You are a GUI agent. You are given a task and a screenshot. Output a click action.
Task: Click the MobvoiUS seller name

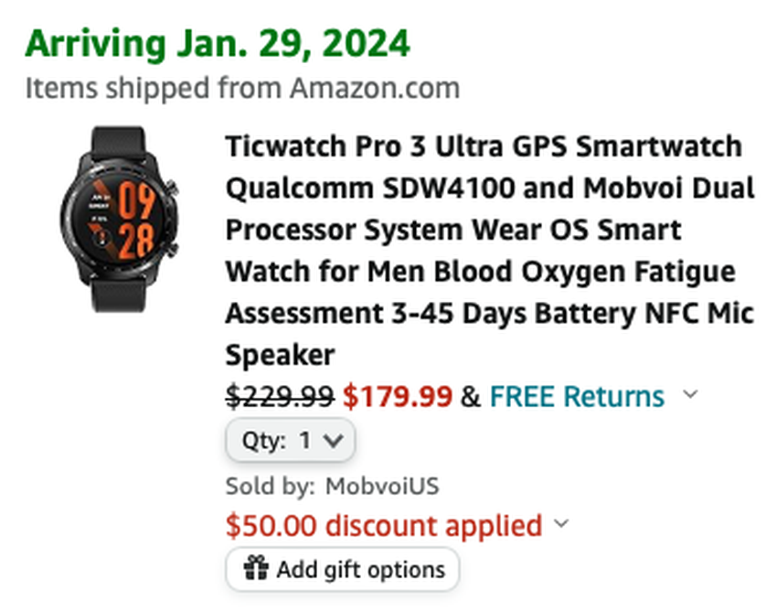(381, 486)
